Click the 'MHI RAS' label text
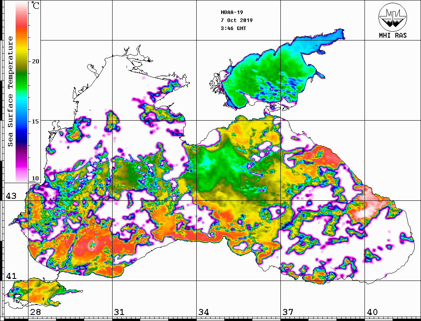The height and width of the screenshot is (321, 421). [393, 35]
